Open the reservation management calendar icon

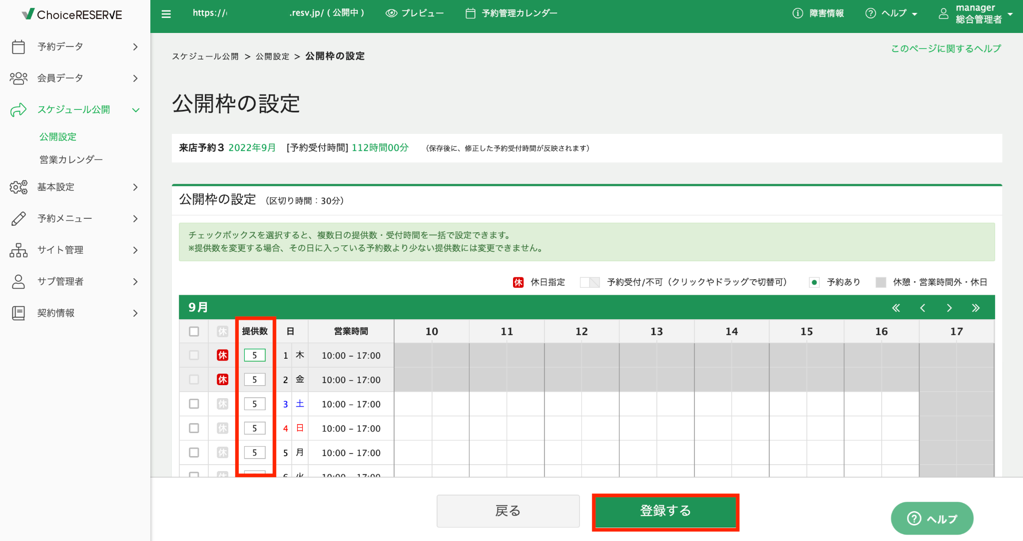[470, 13]
